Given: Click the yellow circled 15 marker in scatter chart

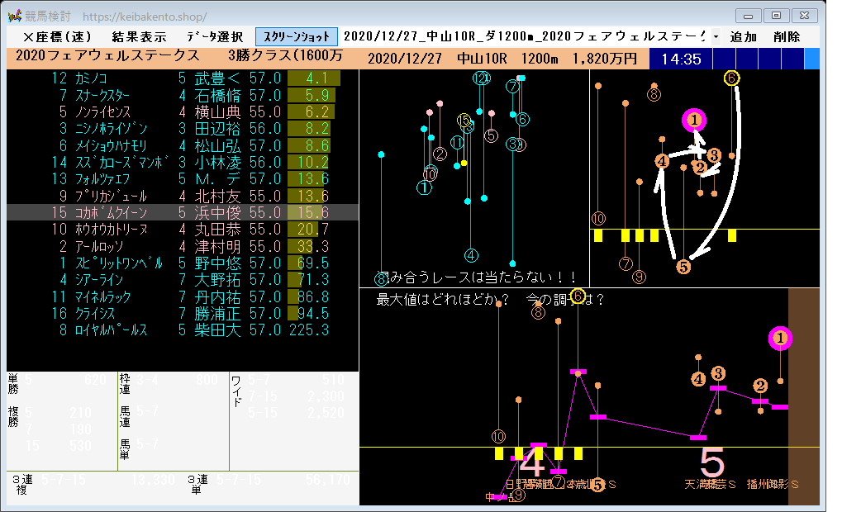Looking at the screenshot, I should pyautogui.click(x=464, y=121).
